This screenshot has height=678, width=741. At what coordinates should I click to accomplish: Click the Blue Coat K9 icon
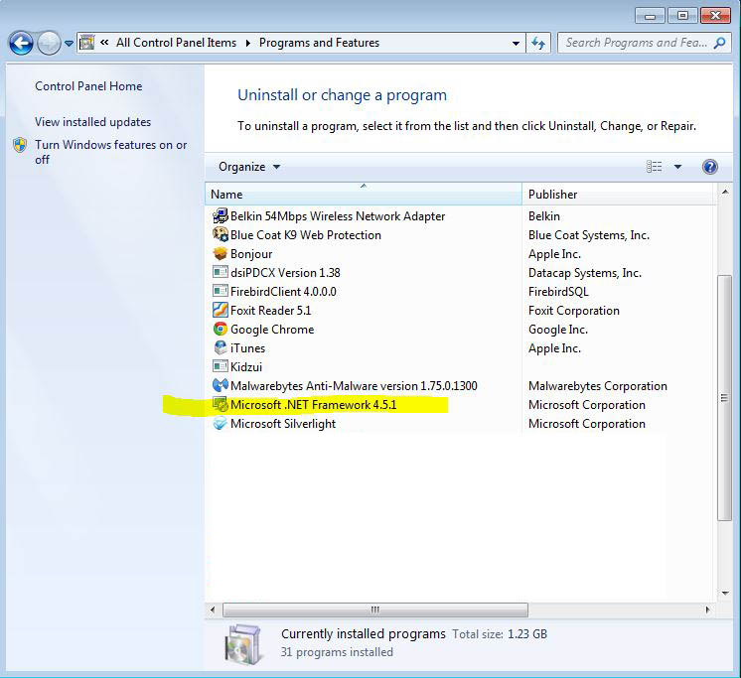point(221,234)
